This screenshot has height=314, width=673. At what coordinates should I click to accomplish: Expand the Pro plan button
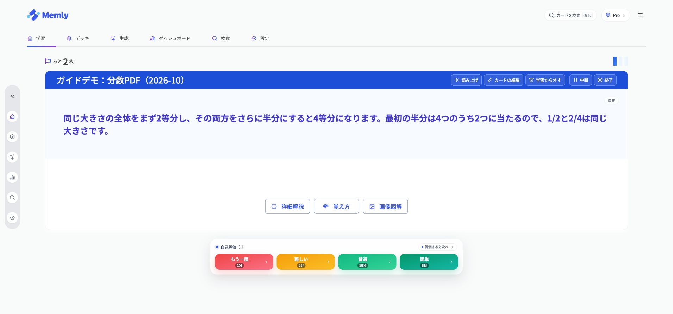616,15
